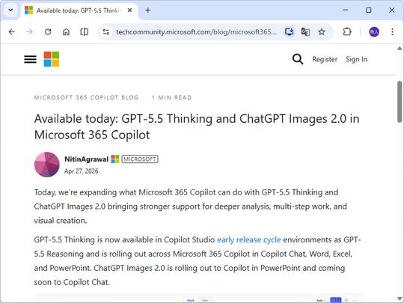Reload the current page
This screenshot has height=303, width=404.
click(x=48, y=32)
